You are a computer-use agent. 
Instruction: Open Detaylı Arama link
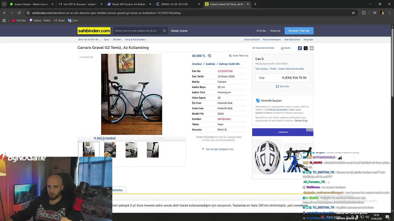point(179,31)
